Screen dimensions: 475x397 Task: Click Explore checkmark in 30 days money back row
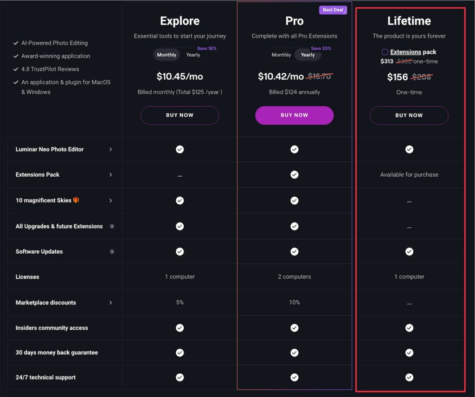[x=180, y=353]
